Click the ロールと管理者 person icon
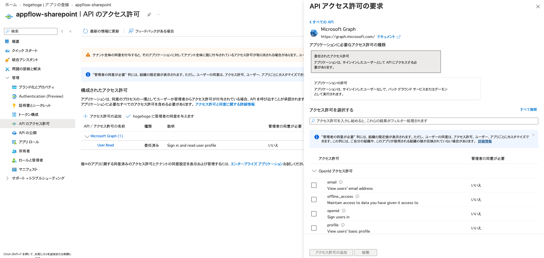The height and width of the screenshot is (258, 544). tap(14, 160)
